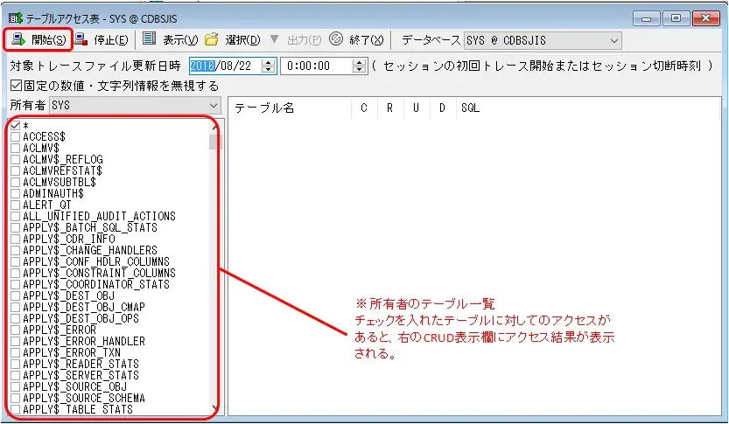Click the 0:00:00 time input field
The width and height of the screenshot is (729, 424).
315,66
